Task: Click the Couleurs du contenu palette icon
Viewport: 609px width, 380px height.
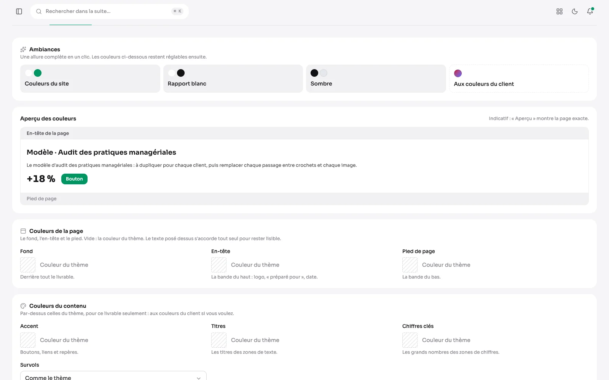Action: tap(23, 306)
